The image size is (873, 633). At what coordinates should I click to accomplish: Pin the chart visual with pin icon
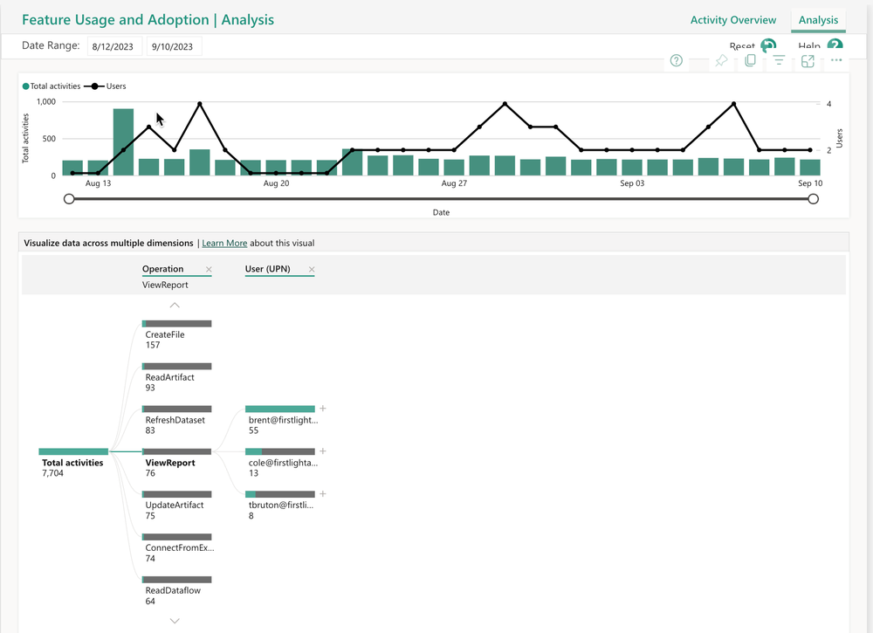coord(721,60)
